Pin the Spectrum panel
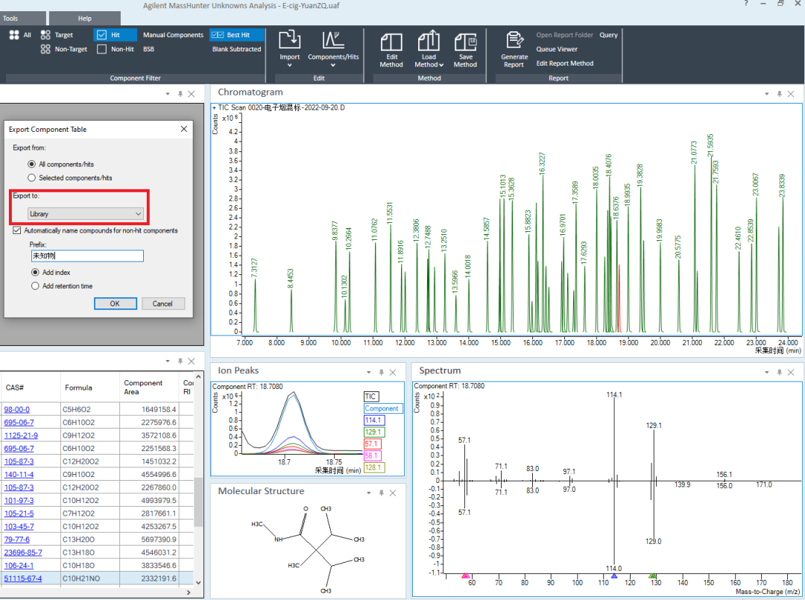Screen dimensions: 805x600 (779, 372)
